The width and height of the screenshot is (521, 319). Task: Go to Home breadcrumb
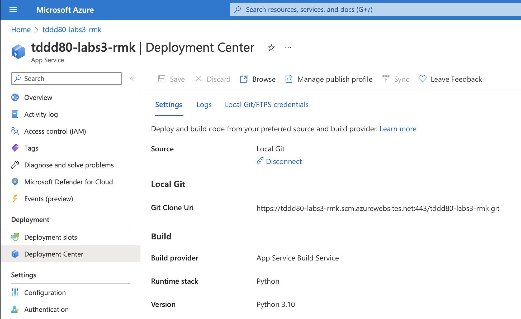pos(21,30)
